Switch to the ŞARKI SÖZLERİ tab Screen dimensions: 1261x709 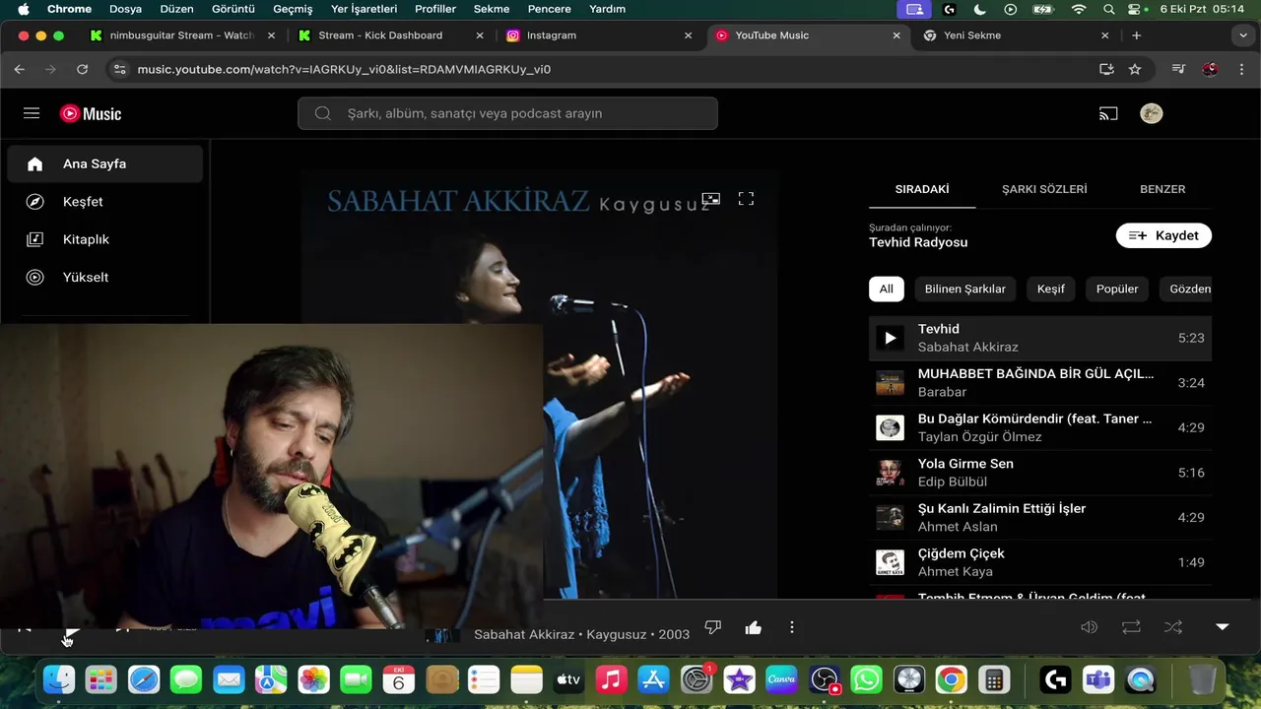tap(1044, 189)
